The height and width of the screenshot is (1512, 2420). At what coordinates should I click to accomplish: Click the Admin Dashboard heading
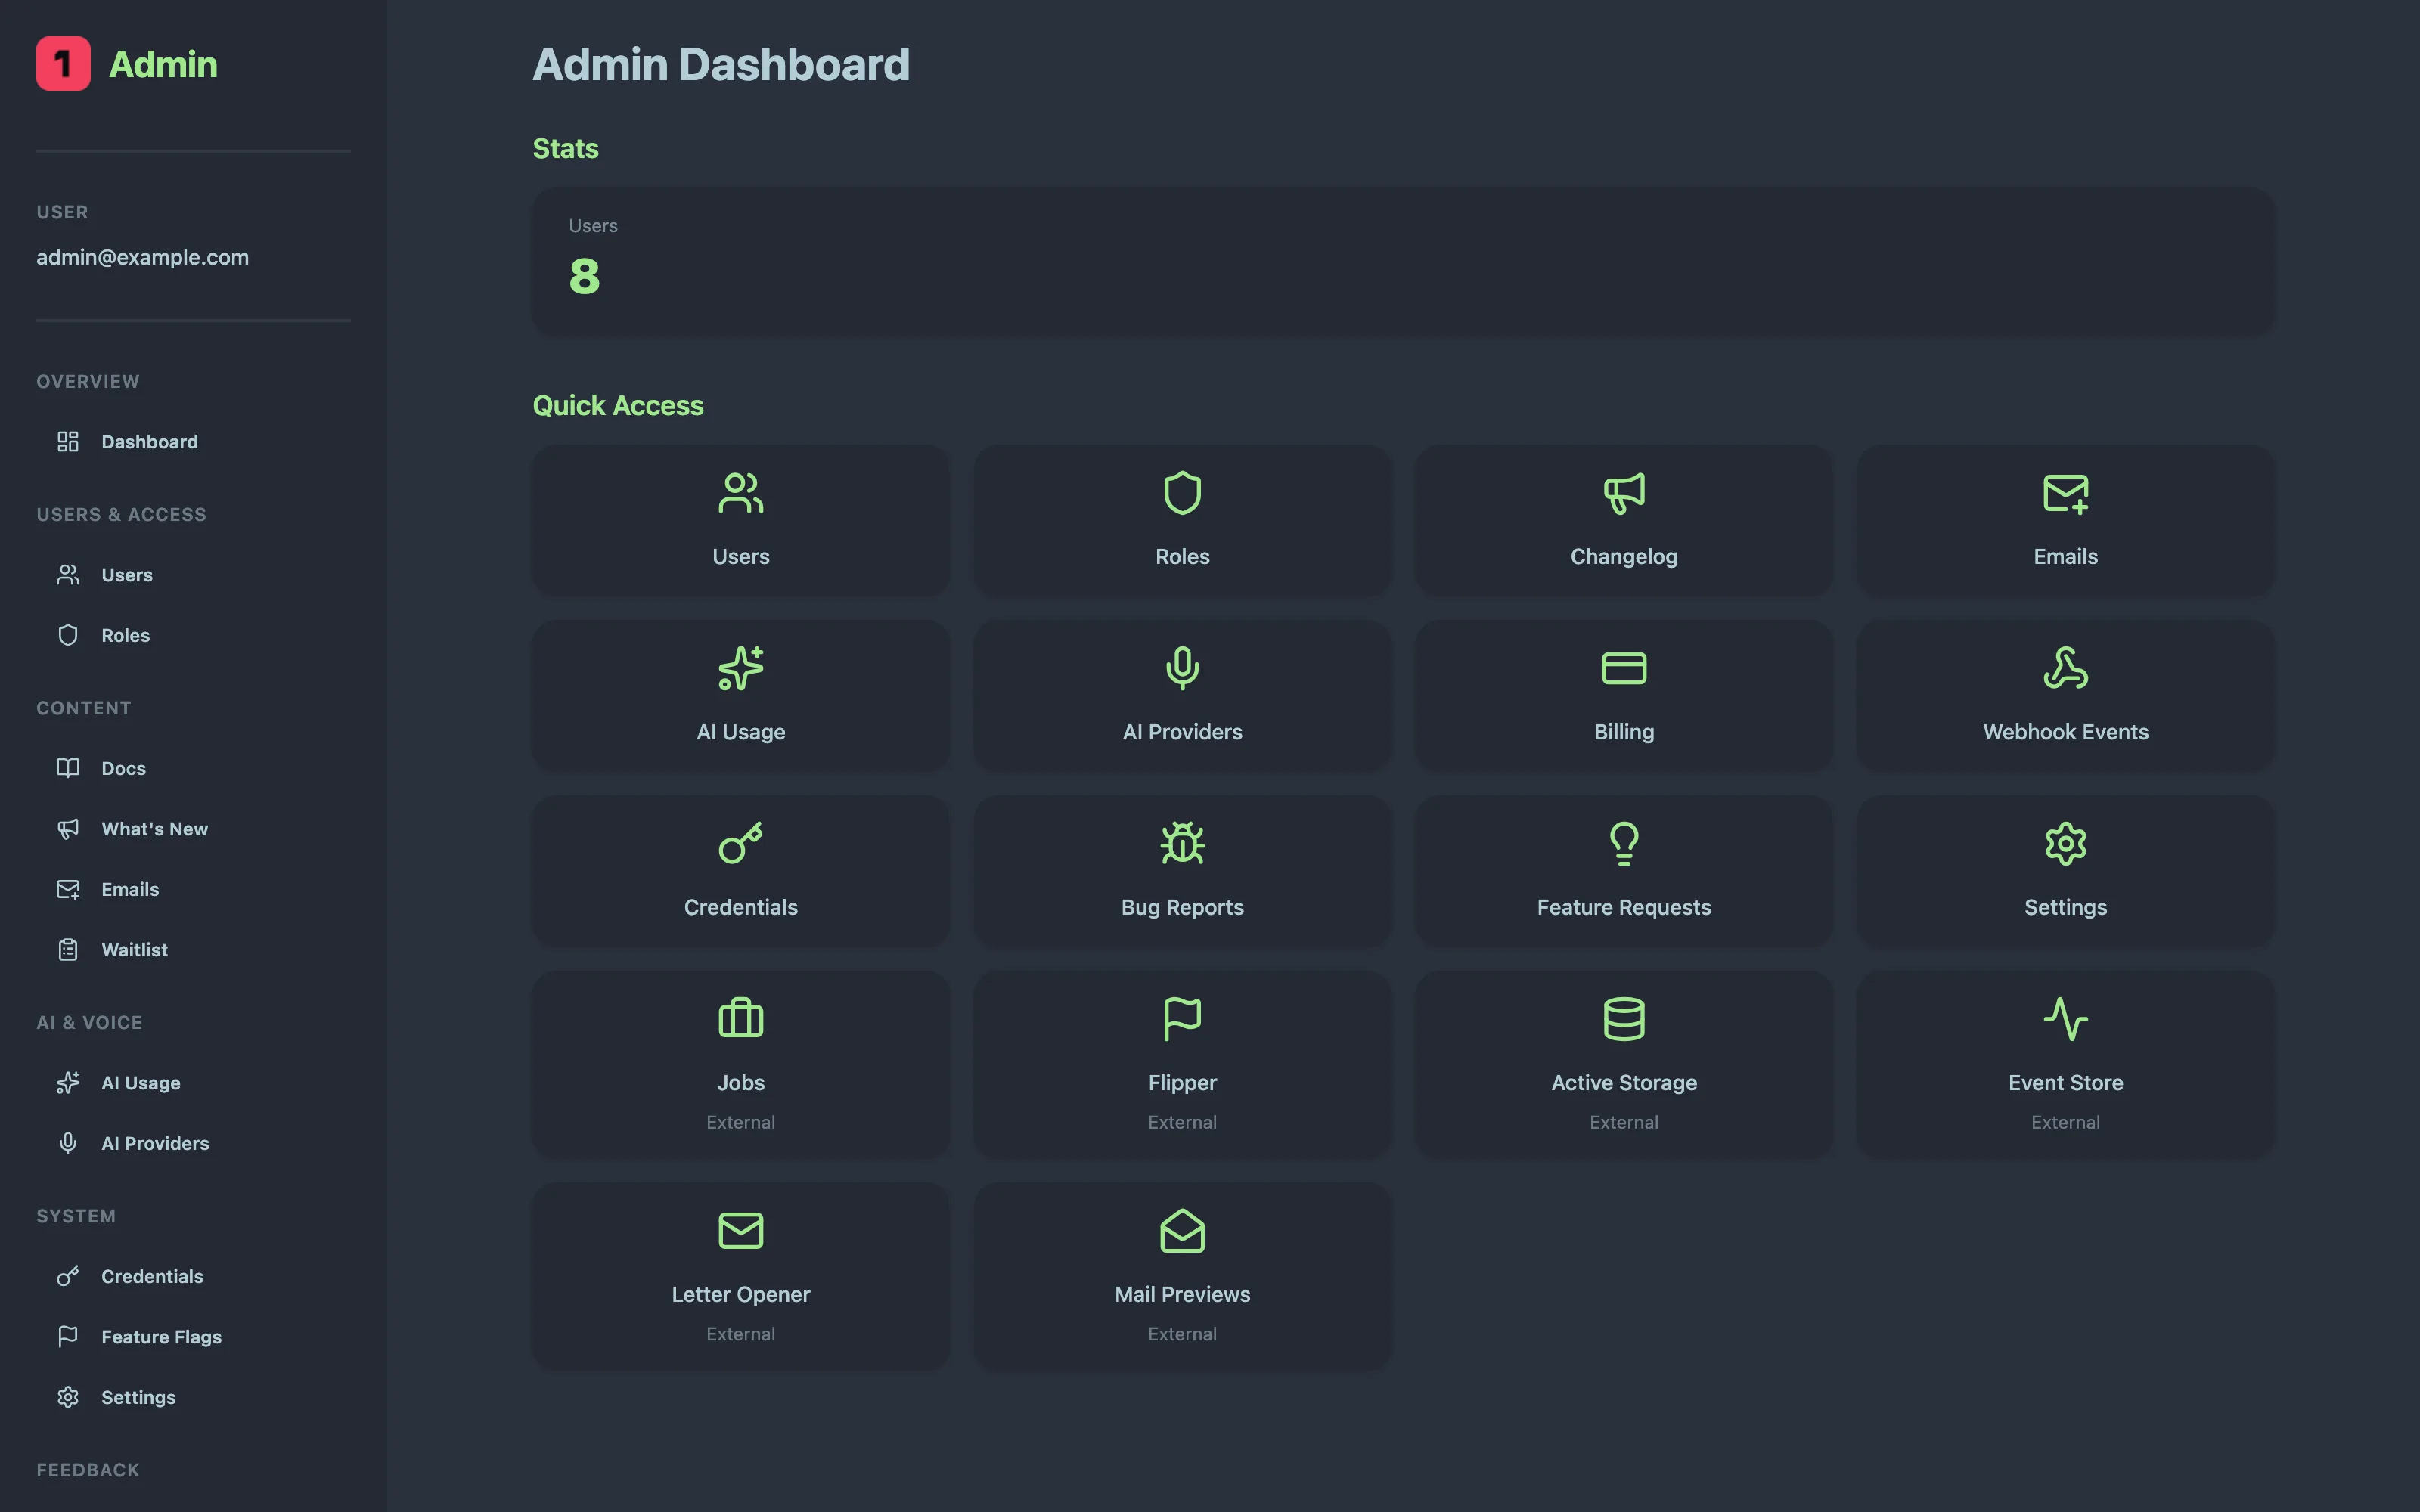721,65
